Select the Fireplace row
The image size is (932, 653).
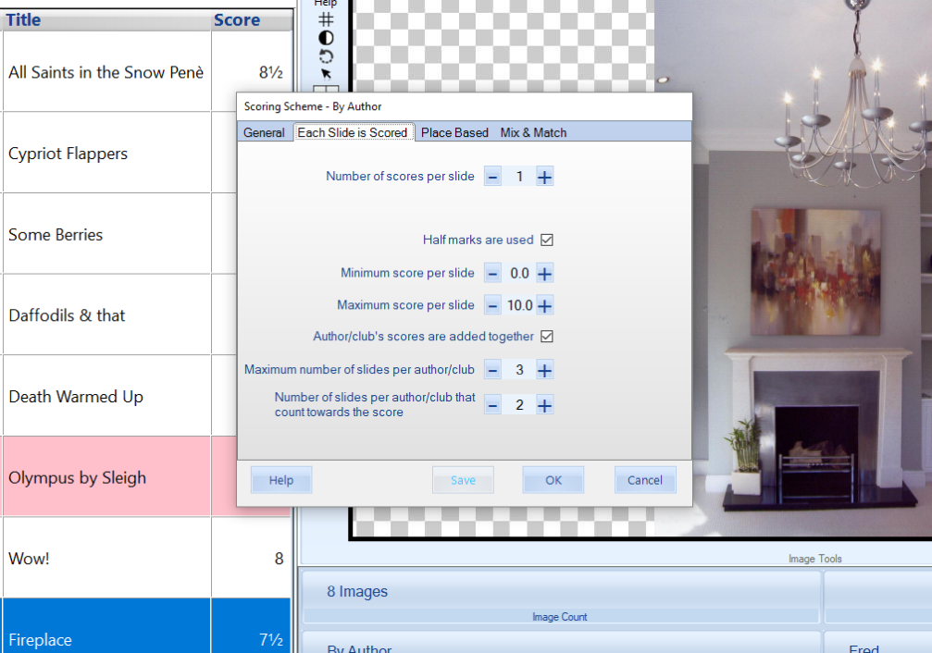(146, 625)
